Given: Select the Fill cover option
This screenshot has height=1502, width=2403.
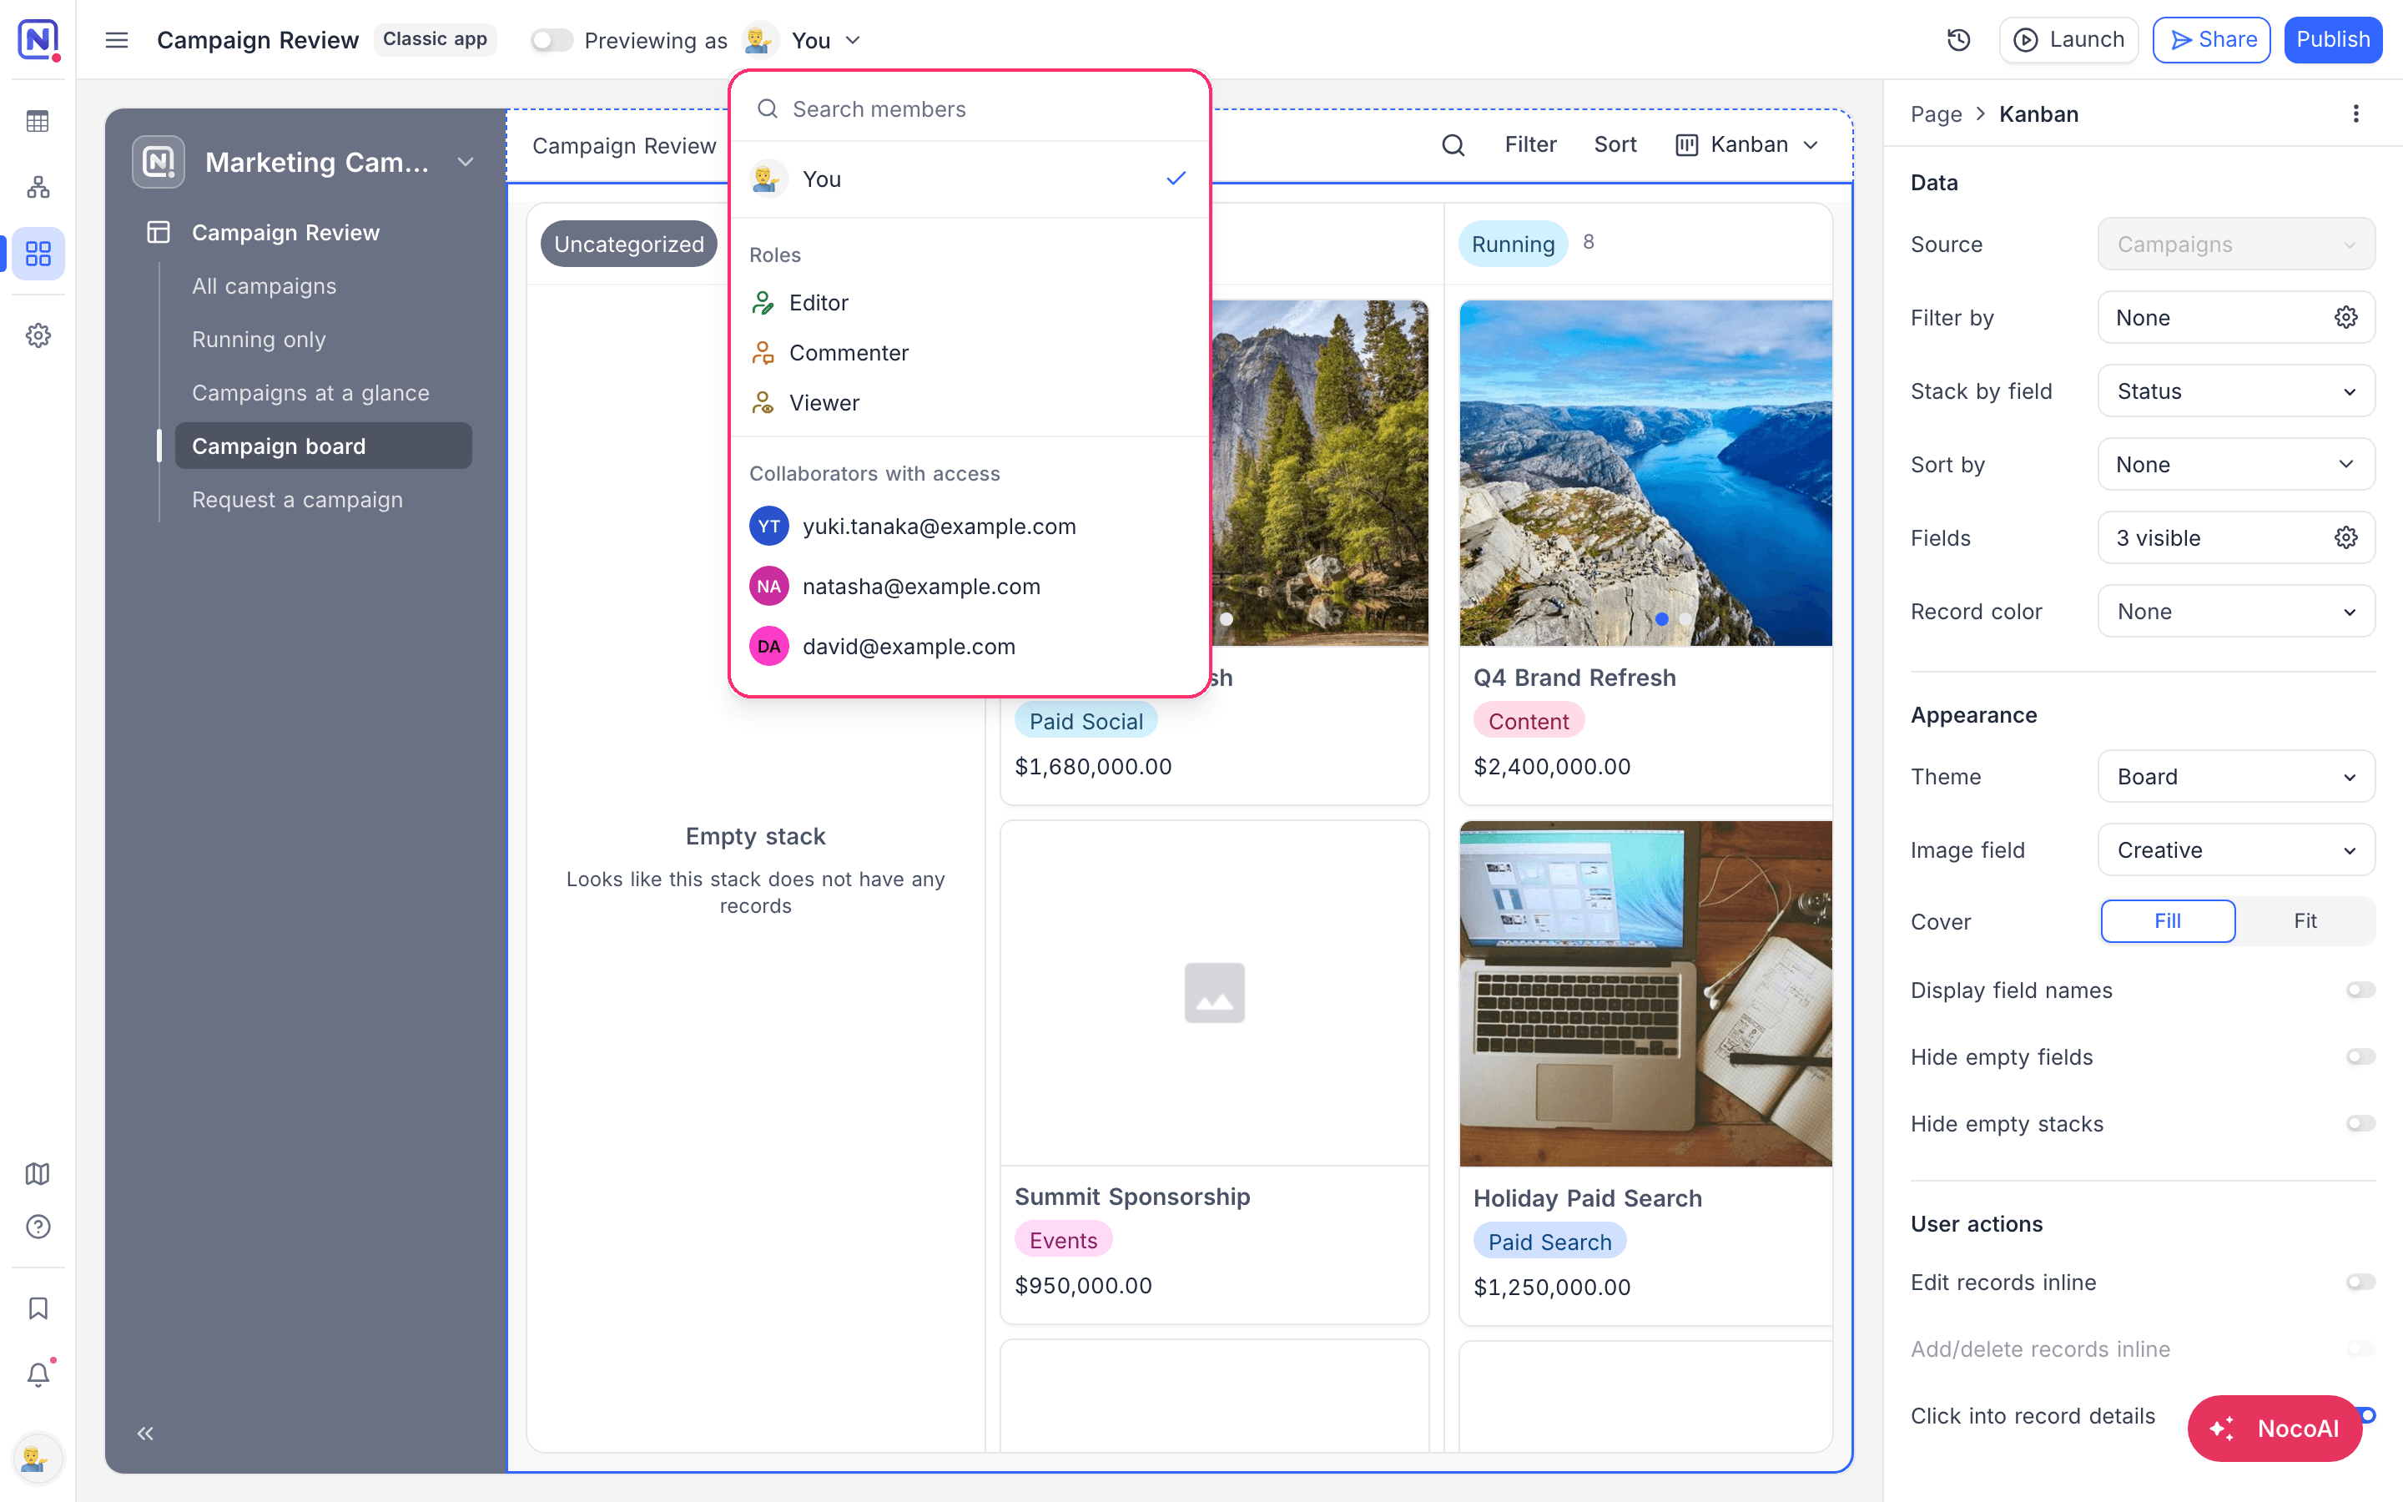Looking at the screenshot, I should pyautogui.click(x=2168, y=921).
